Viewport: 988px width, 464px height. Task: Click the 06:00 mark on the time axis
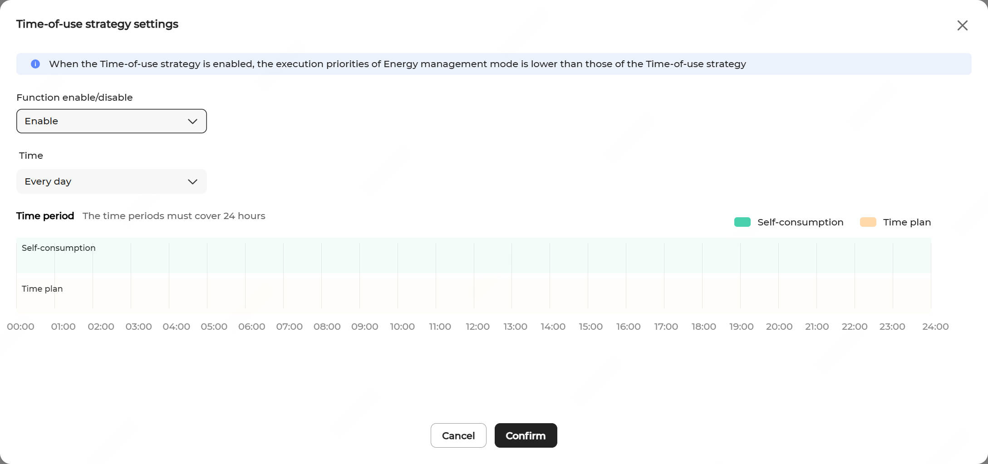251,327
